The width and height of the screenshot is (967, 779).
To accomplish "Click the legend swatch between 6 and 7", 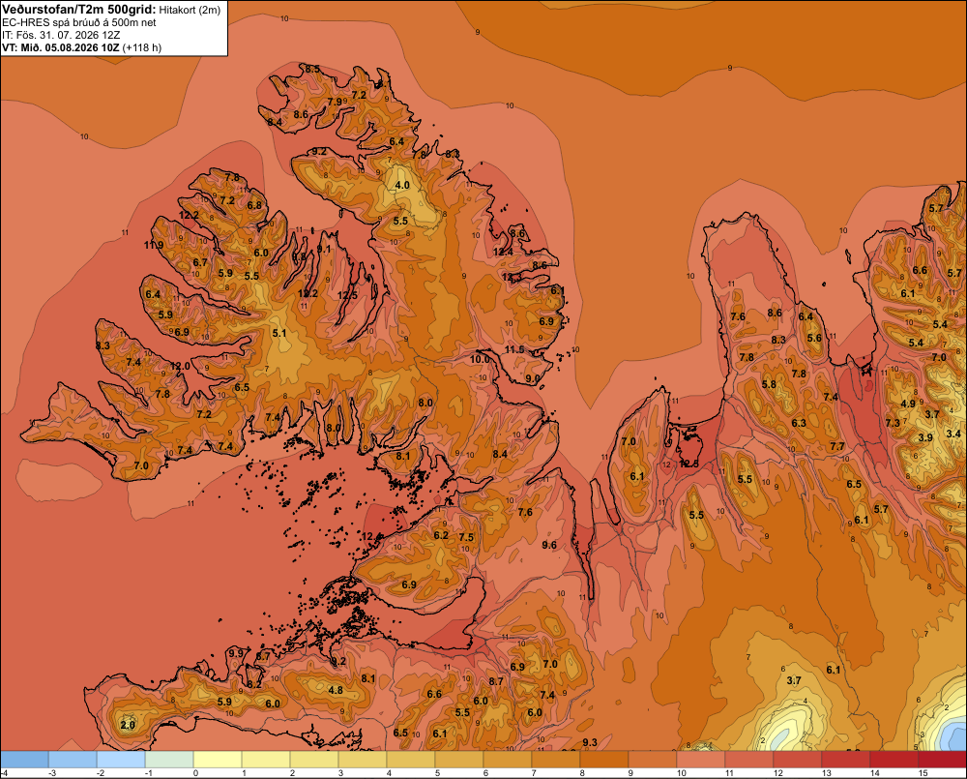I will [x=508, y=759].
